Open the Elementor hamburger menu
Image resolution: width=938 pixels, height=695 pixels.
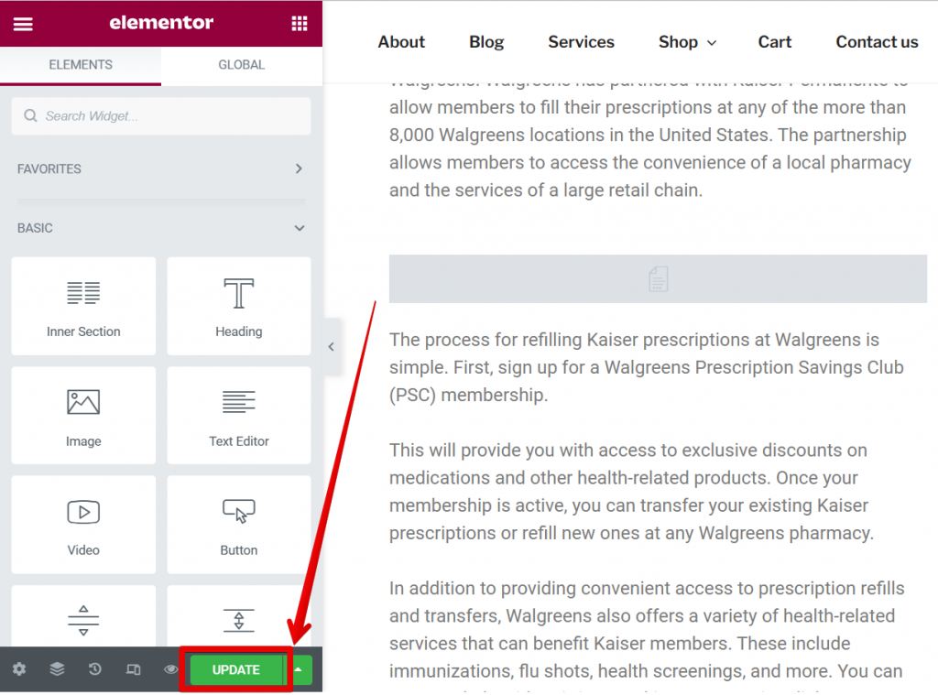pos(23,23)
